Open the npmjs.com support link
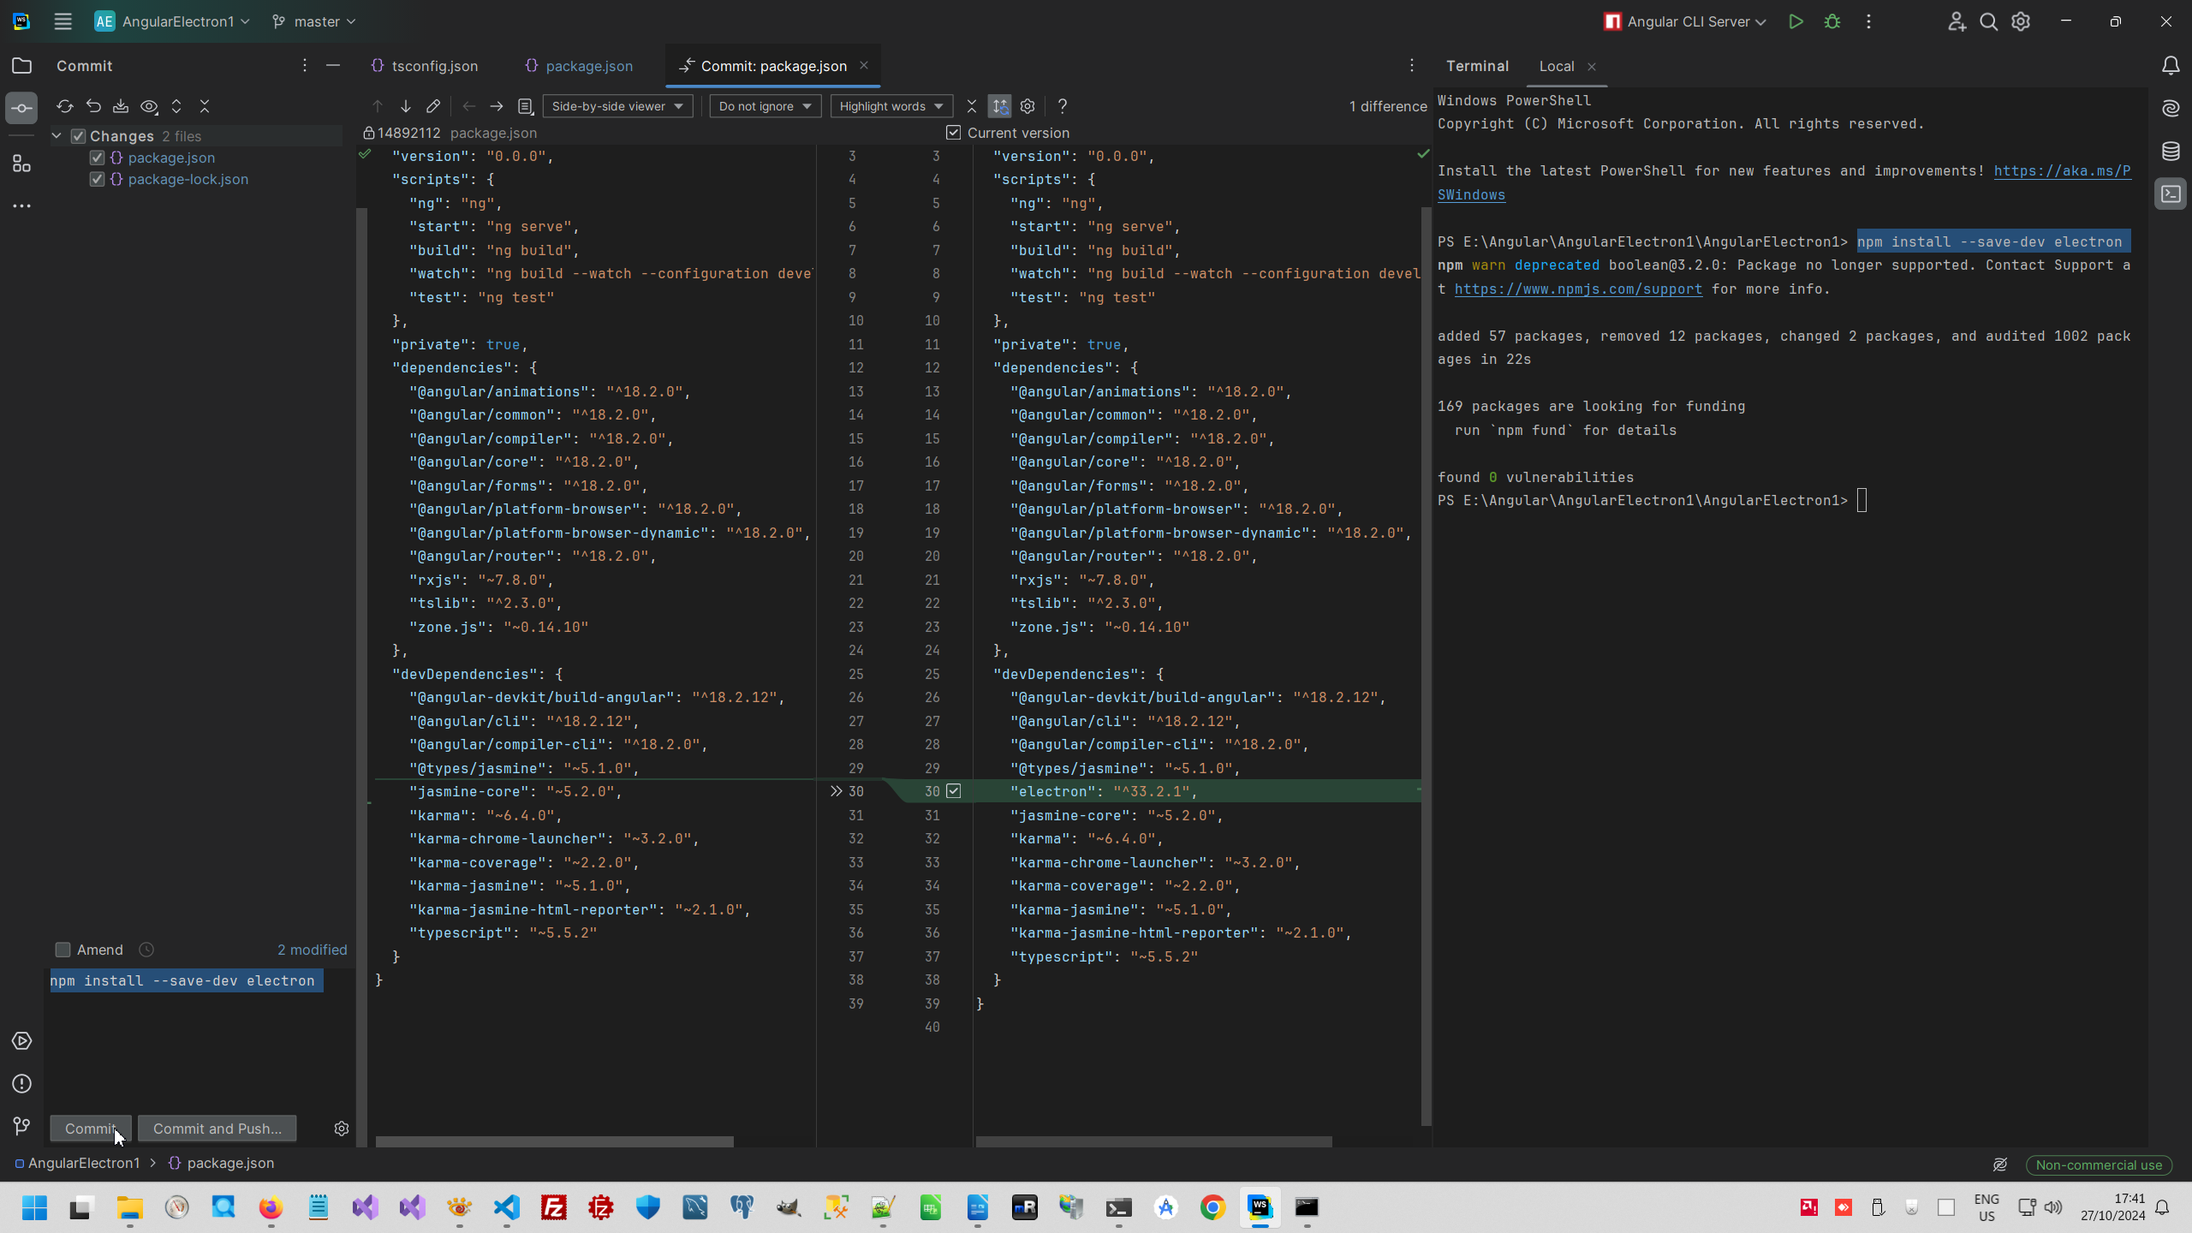This screenshot has width=2192, height=1233. pos(1577,289)
